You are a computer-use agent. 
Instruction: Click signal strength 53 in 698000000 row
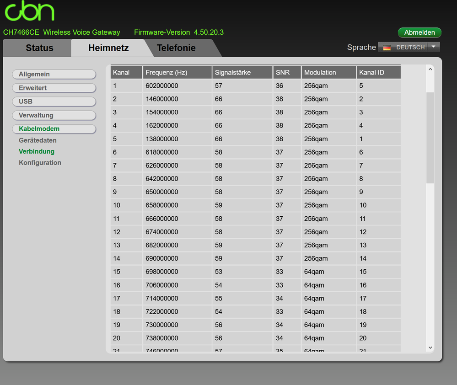pos(242,272)
